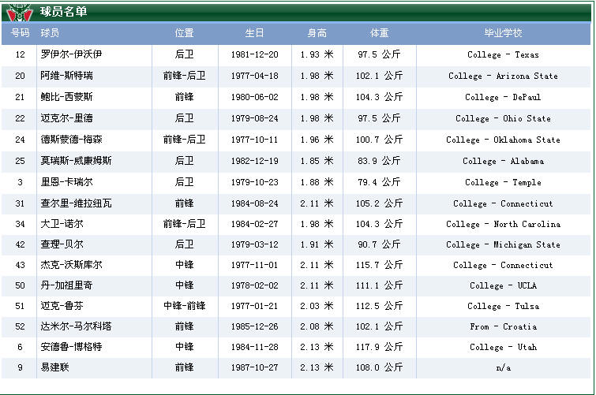Click the 球员名单 title text
Screen dimensions: 596x395
click(x=63, y=12)
